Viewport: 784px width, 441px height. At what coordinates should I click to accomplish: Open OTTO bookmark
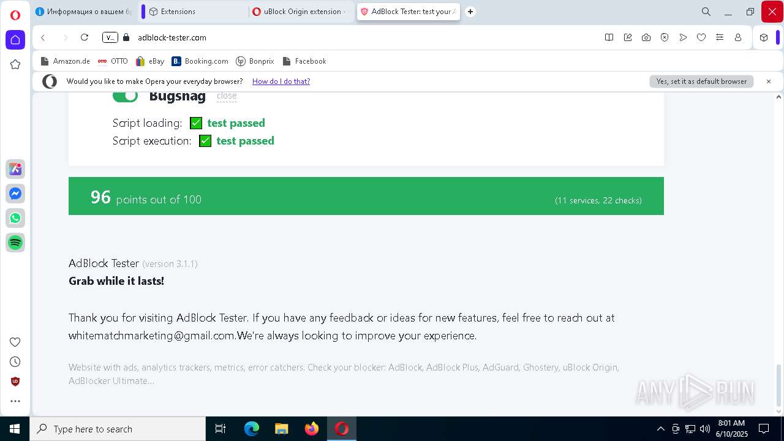113,61
